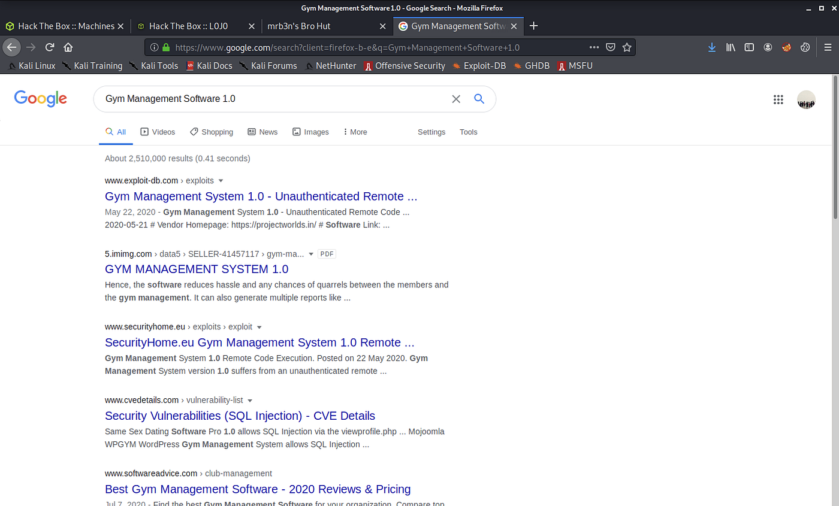This screenshot has width=839, height=506.
Task: Open Kali Forums bookmark
Action: coord(268,66)
